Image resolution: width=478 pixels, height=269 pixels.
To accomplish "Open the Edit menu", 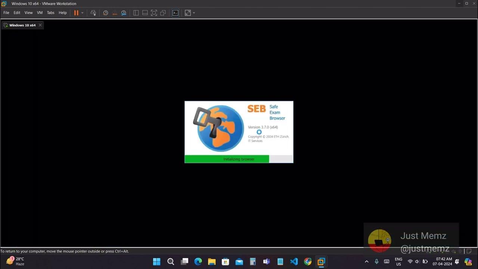I will coord(17,13).
